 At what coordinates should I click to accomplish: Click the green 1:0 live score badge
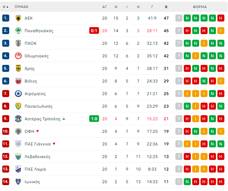point(94,119)
